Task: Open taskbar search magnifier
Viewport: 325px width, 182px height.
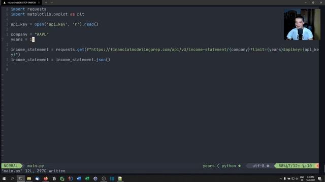Action: coord(12,178)
